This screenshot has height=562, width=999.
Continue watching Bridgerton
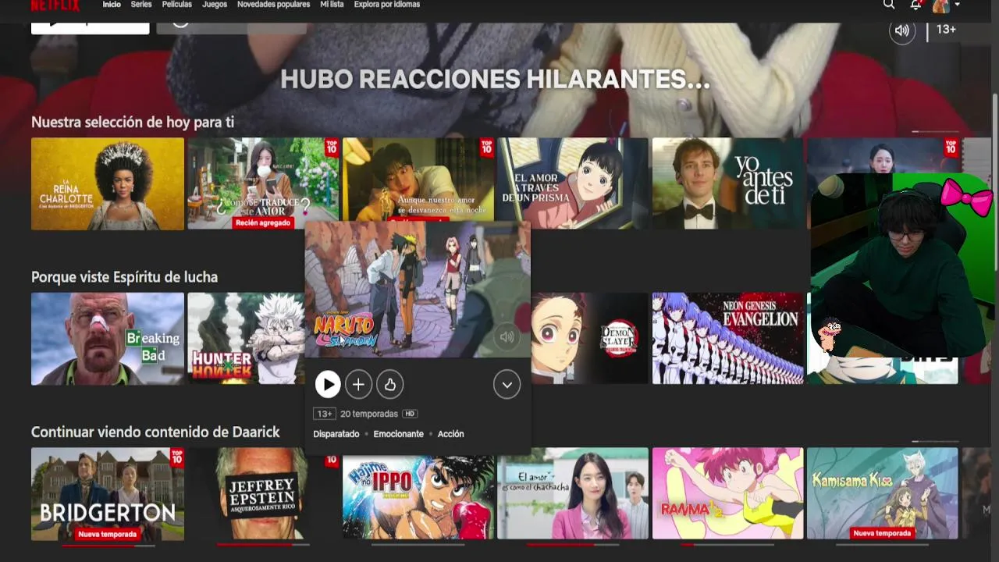(108, 493)
